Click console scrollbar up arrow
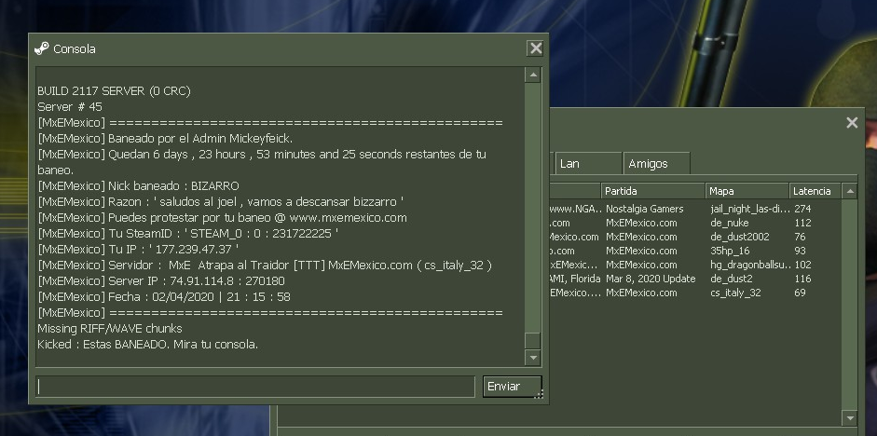 pos(533,75)
